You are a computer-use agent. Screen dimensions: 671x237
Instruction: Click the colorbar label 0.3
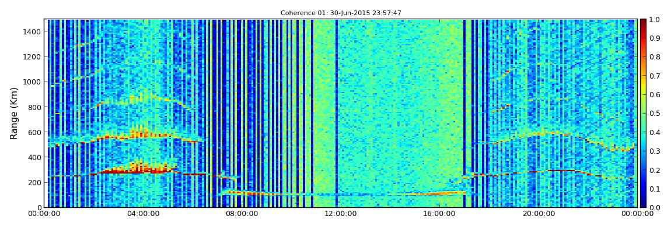point(655,151)
